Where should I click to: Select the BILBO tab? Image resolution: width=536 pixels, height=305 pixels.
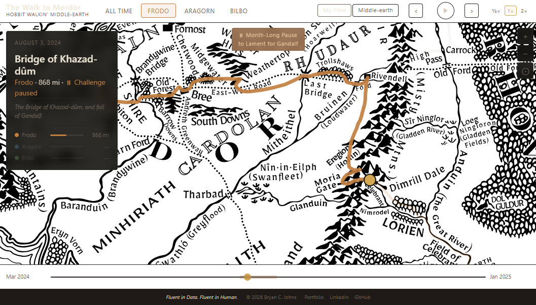(239, 11)
